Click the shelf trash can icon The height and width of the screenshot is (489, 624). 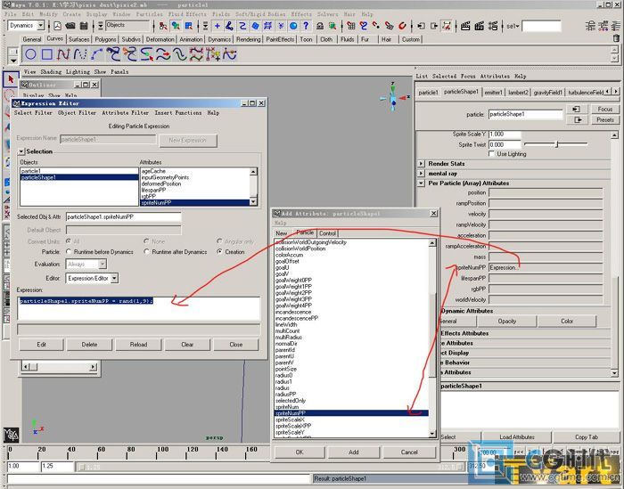pos(616,38)
